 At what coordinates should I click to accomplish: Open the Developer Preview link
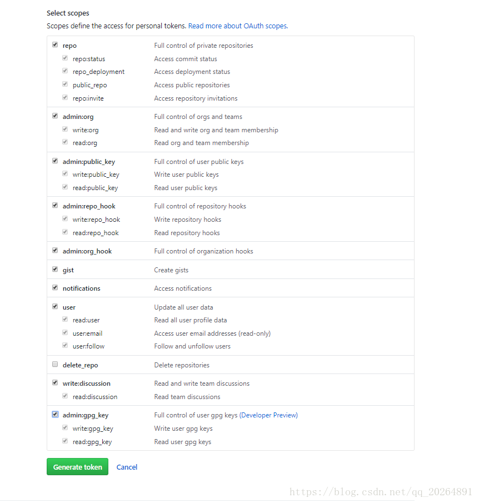pos(268,415)
